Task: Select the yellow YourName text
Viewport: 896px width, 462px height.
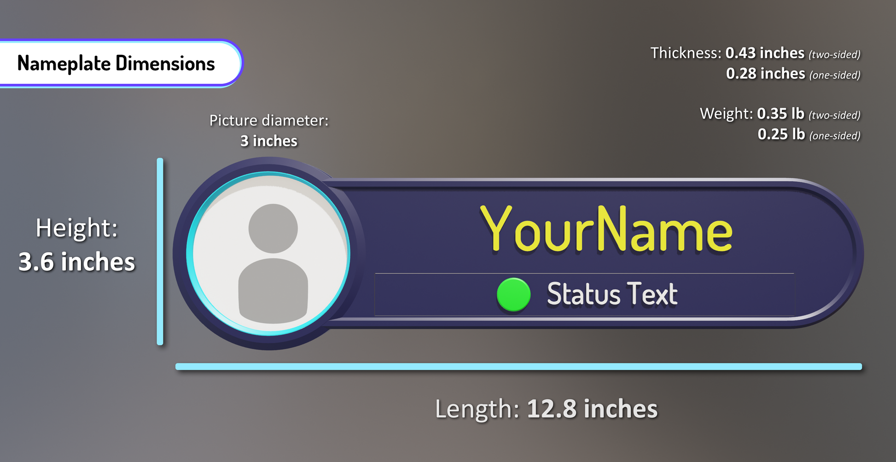Action: (x=606, y=230)
